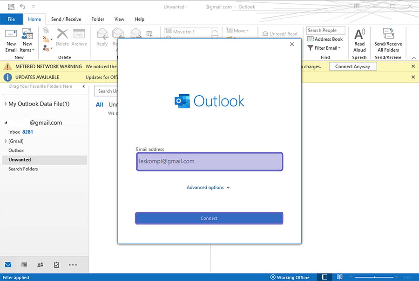Click the Meeting reply icon
Screen dimensions: 419x281
149,33
